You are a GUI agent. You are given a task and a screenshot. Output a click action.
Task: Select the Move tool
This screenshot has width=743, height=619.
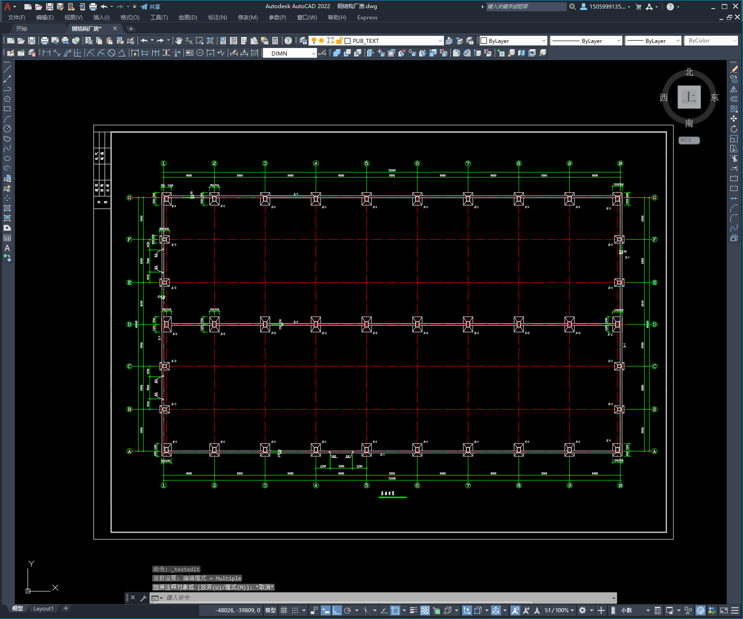pos(734,119)
